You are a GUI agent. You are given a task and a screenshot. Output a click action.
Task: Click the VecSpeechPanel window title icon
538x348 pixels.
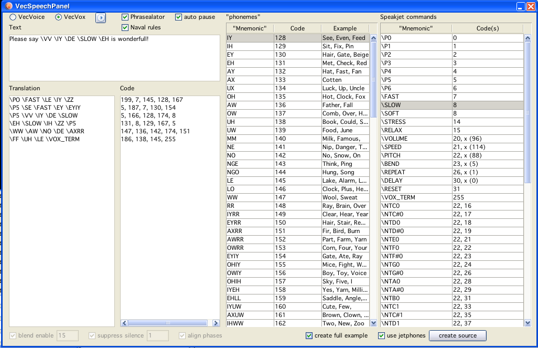point(9,6)
